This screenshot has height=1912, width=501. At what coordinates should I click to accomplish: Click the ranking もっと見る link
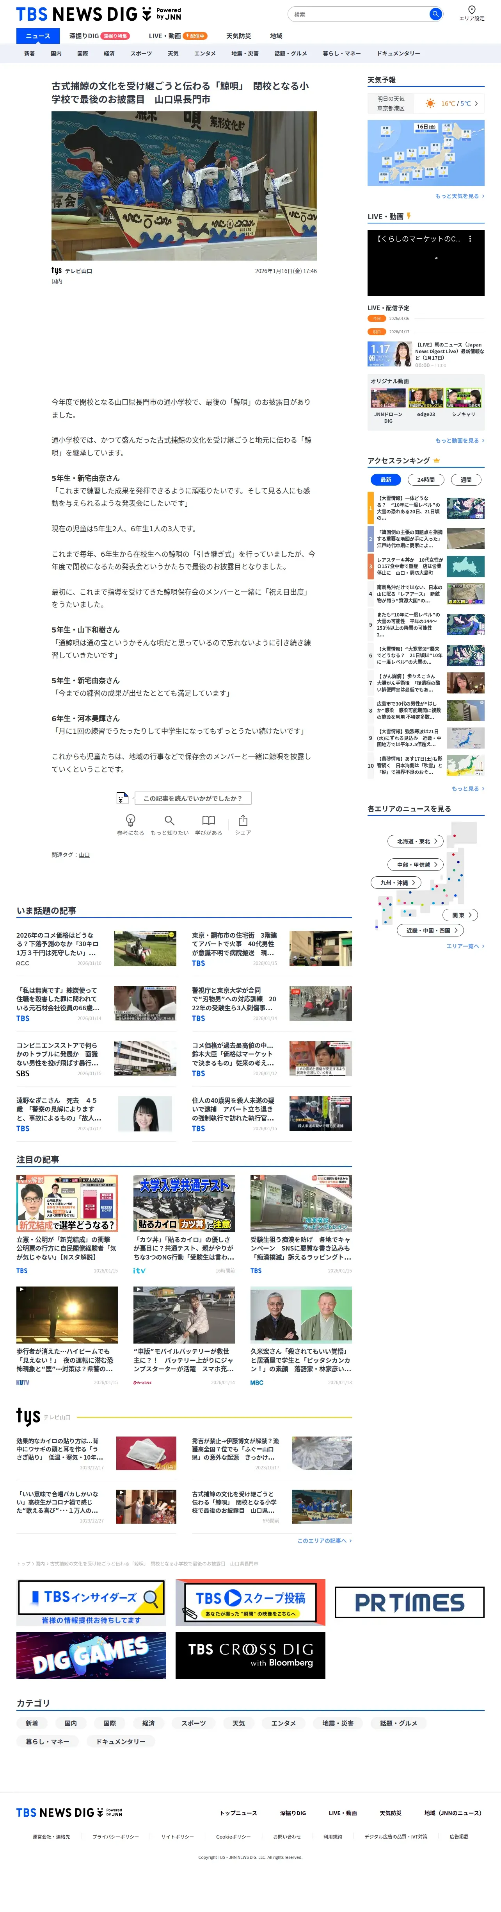click(x=468, y=789)
